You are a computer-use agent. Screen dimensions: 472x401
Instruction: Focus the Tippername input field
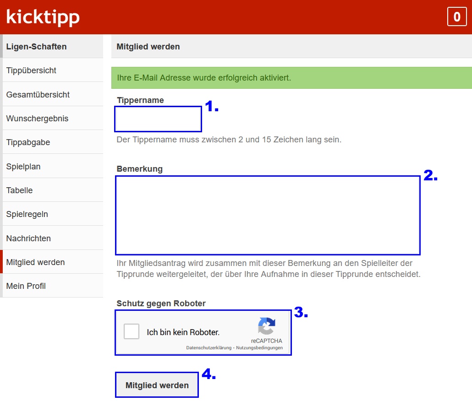click(x=158, y=119)
